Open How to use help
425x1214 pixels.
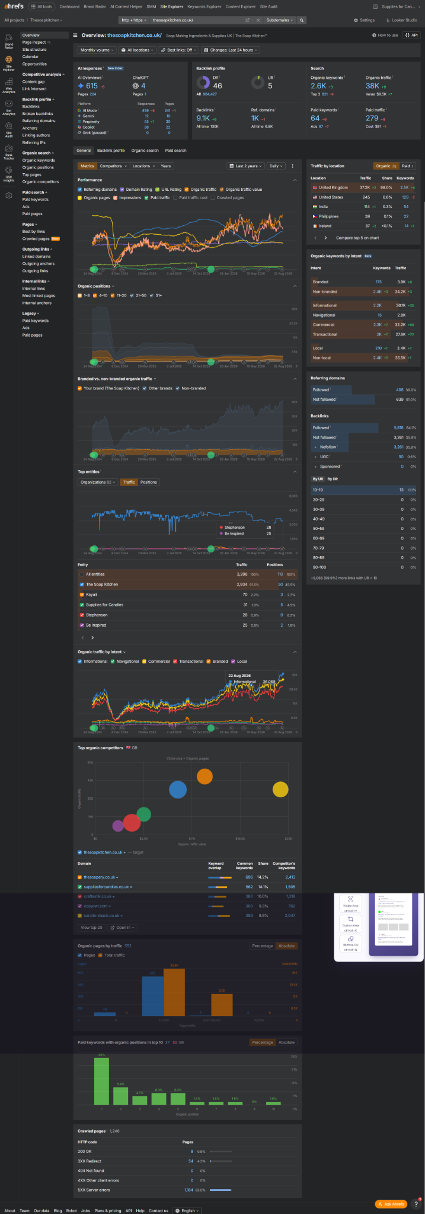[385, 36]
